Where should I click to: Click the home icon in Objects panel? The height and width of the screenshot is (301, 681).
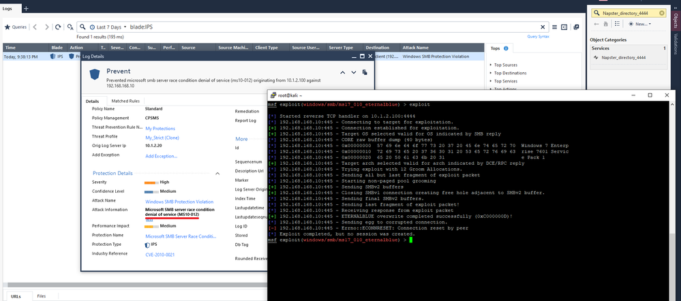coord(606,24)
